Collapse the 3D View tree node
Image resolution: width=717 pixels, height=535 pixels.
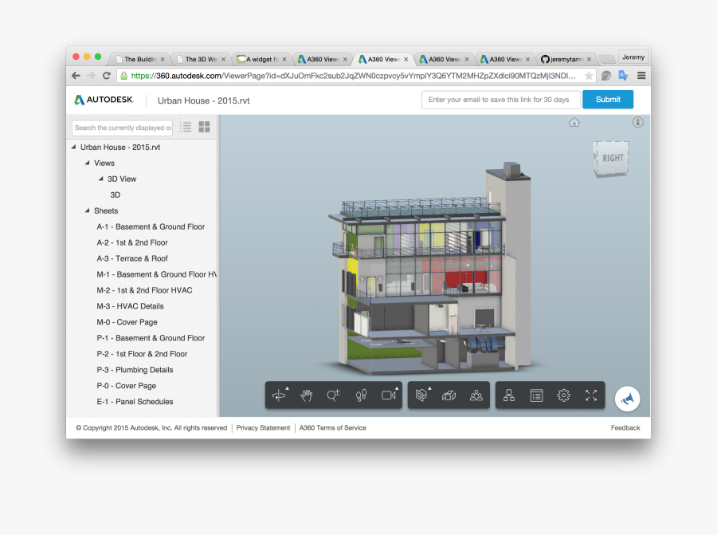point(101,179)
